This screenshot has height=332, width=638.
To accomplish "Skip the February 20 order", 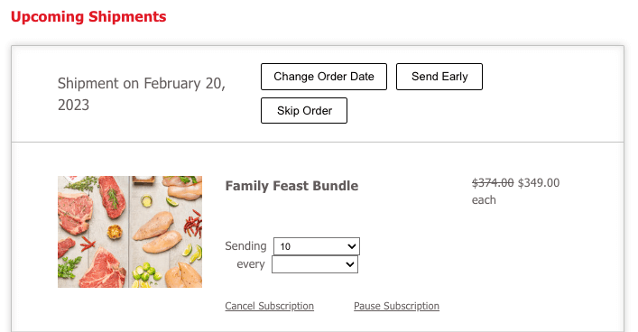I will click(x=304, y=110).
